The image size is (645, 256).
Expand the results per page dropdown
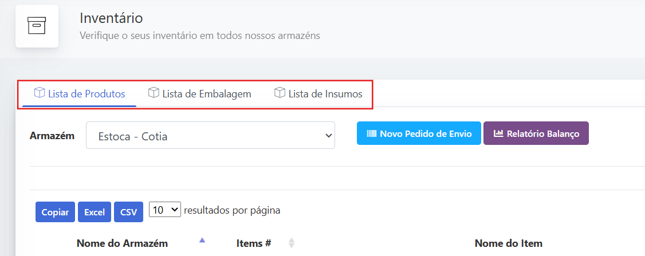tap(165, 210)
